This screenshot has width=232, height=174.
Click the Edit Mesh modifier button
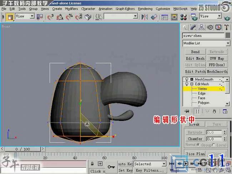[x=196, y=58]
